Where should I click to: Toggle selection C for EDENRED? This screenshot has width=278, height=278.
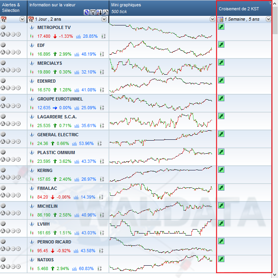(13, 88)
